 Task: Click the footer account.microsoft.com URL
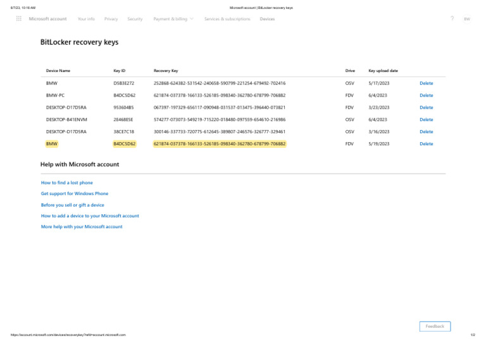click(68, 335)
